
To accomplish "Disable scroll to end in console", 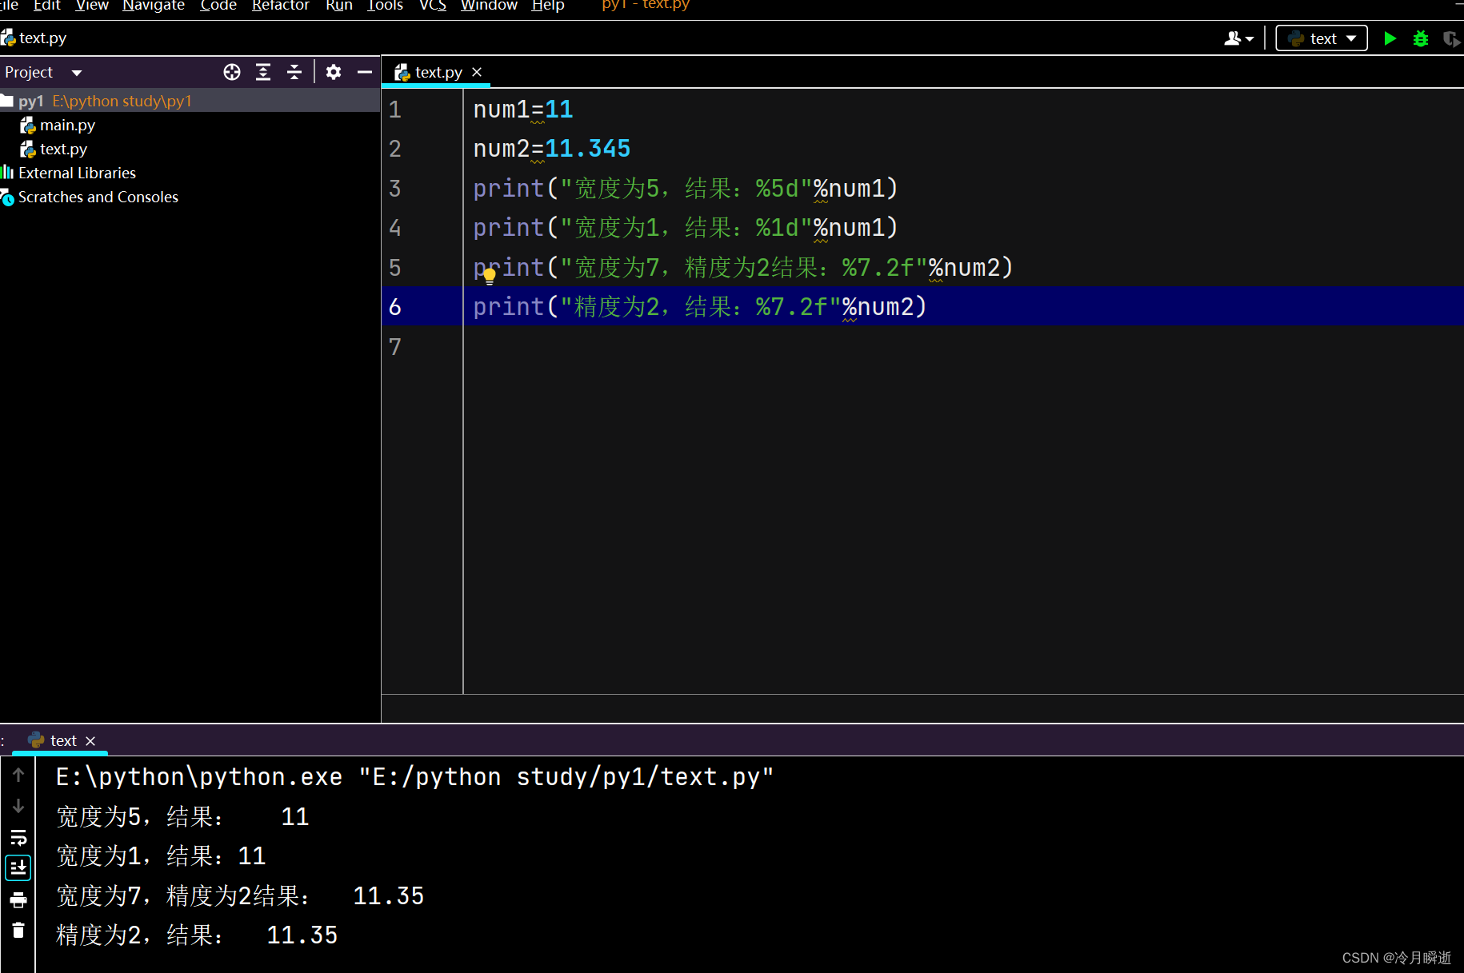I will (x=18, y=867).
